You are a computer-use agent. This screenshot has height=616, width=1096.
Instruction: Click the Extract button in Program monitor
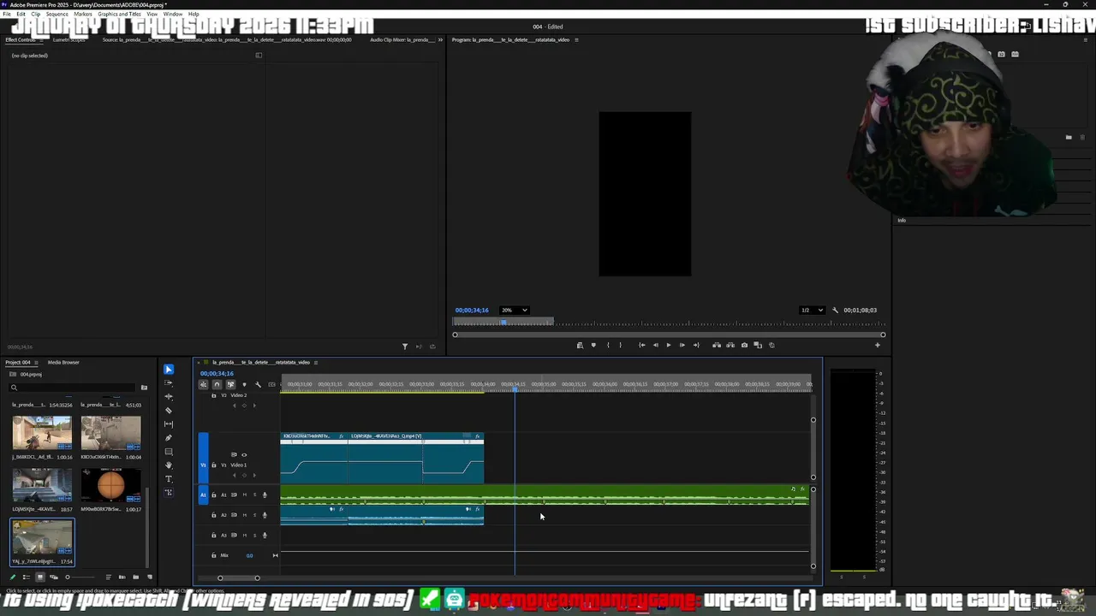730,345
